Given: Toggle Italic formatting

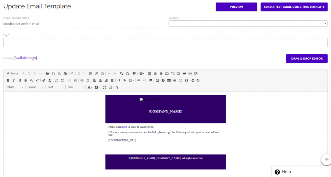Looking at the screenshot, I should click(14, 80).
